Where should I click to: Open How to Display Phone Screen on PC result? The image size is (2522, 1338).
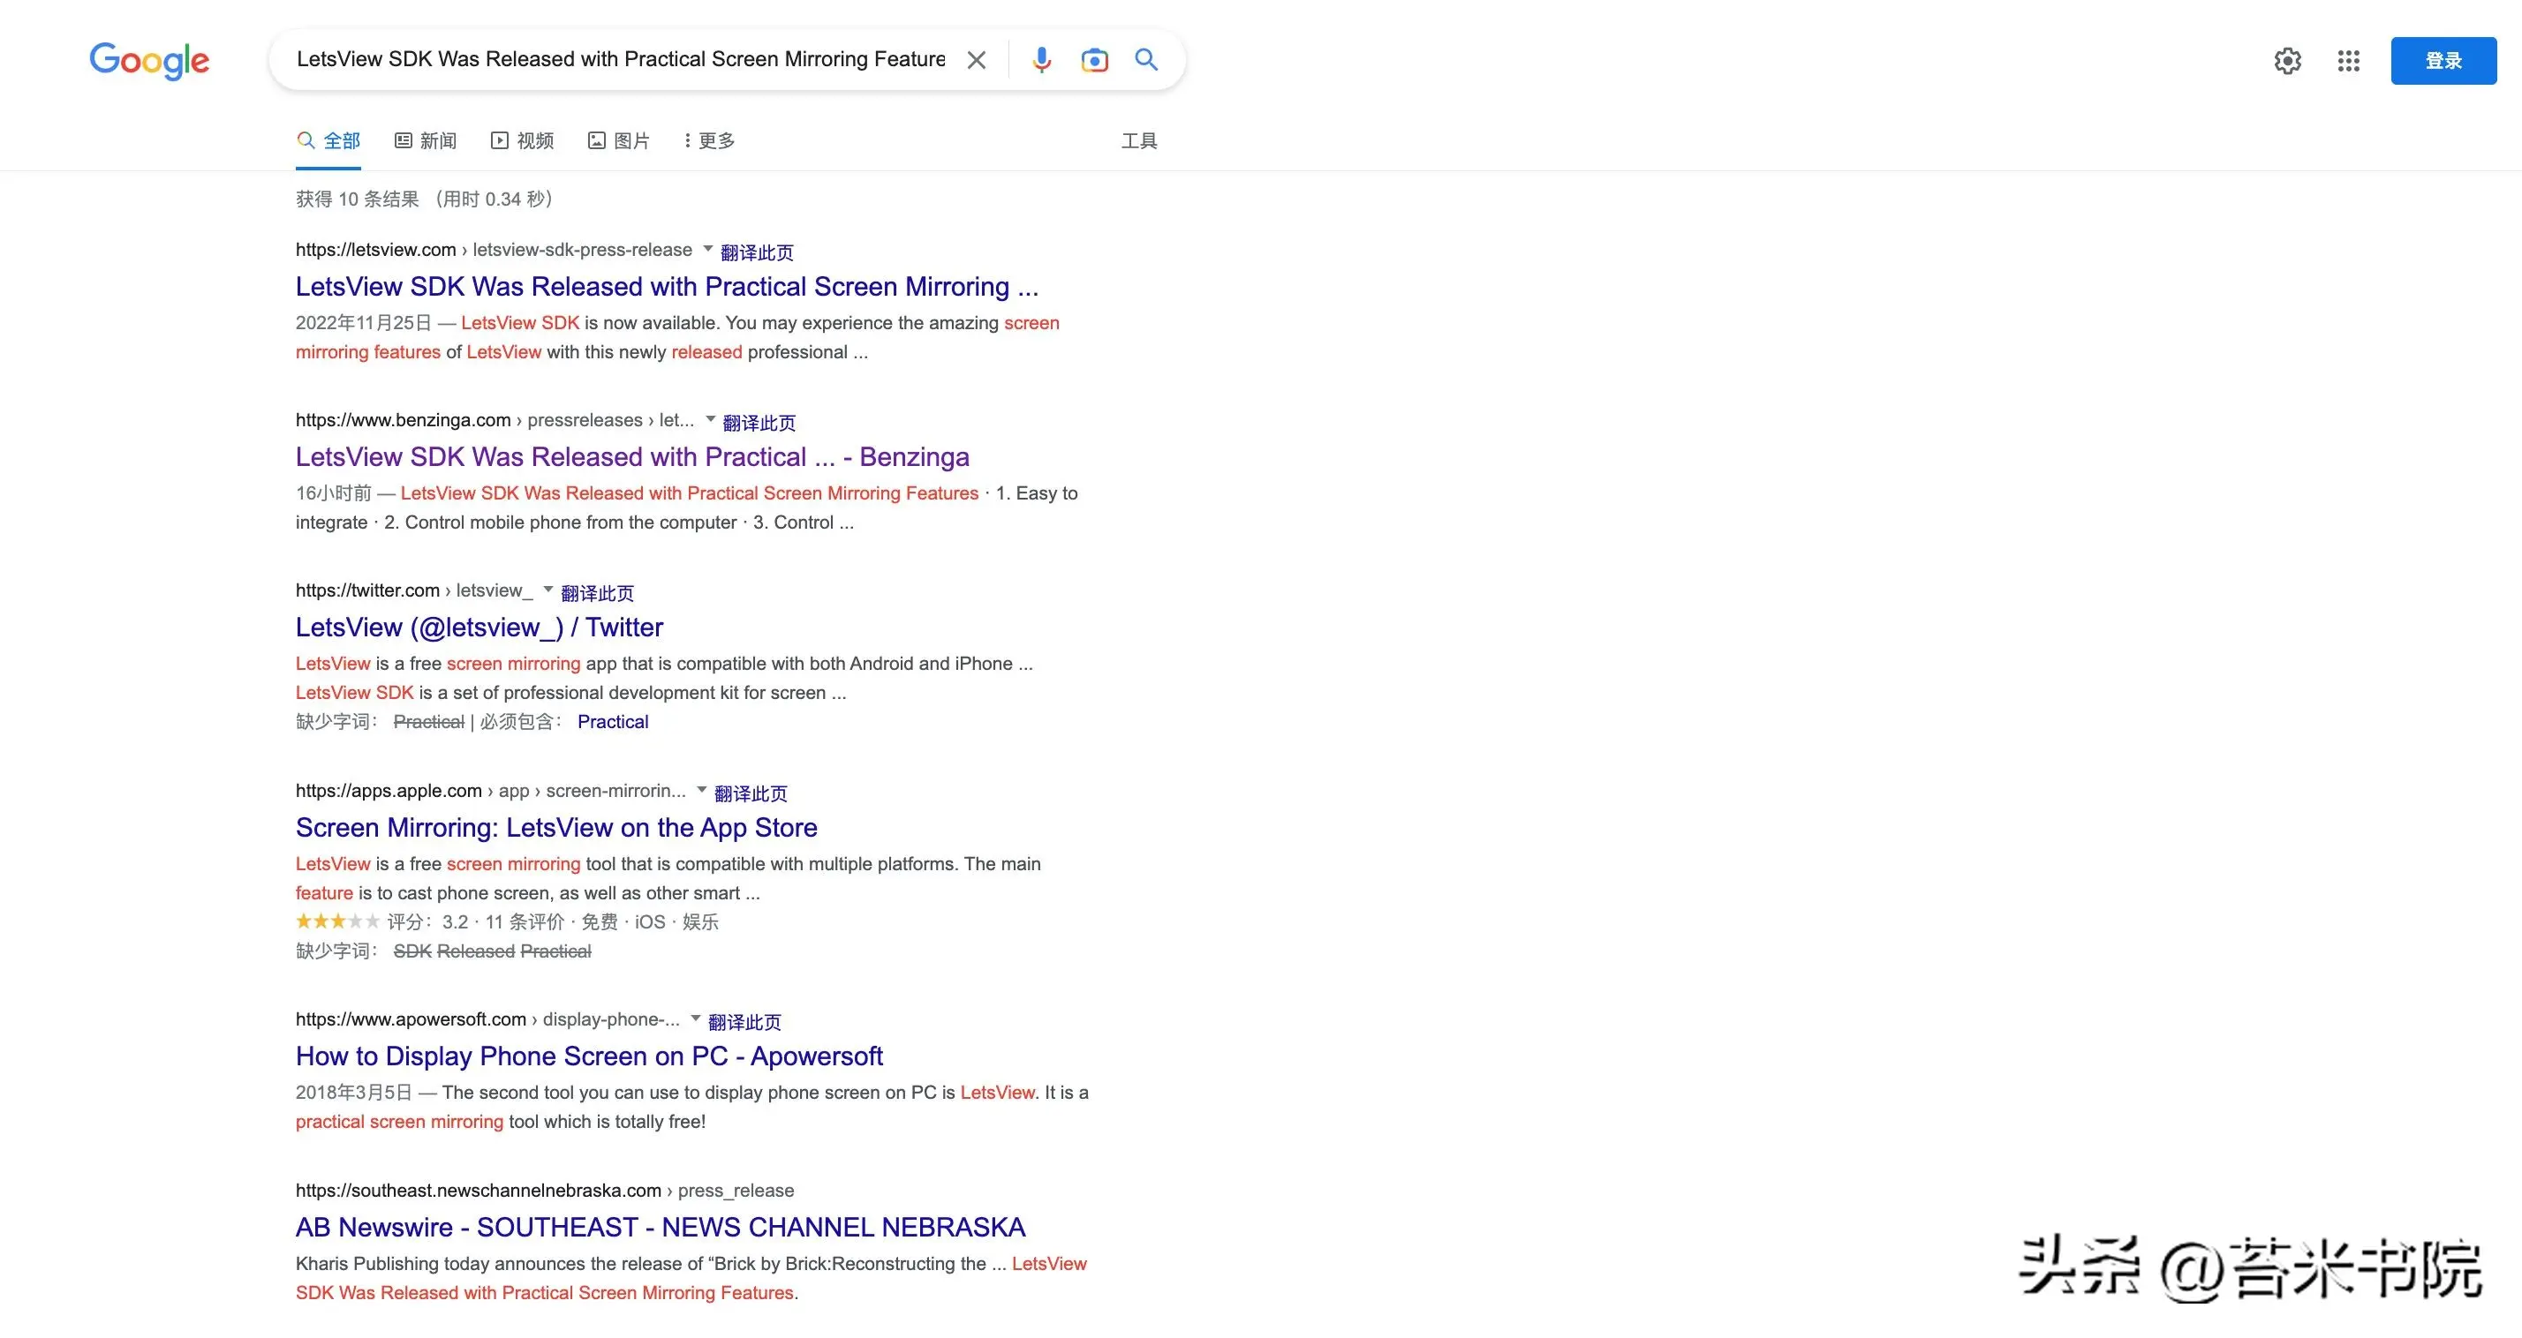click(x=589, y=1056)
